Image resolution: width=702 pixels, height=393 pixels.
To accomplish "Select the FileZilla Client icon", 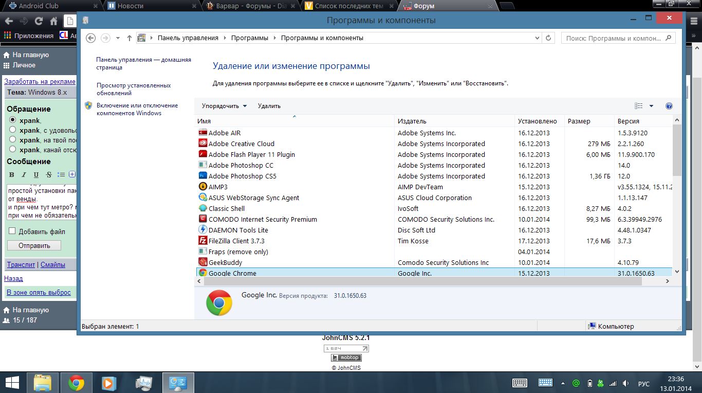I will 202,241.
